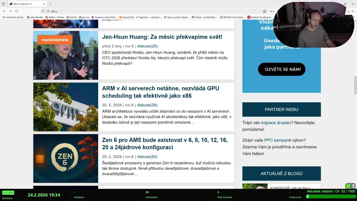
Task: Open the Windows Sandbox po ... bookmark
Action: [260, 17]
